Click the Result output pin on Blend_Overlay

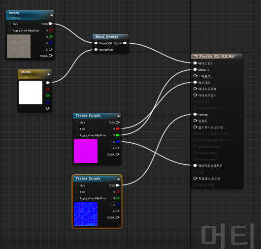point(125,43)
